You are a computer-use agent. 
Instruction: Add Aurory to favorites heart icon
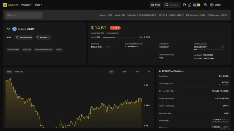[x=8, y=29]
